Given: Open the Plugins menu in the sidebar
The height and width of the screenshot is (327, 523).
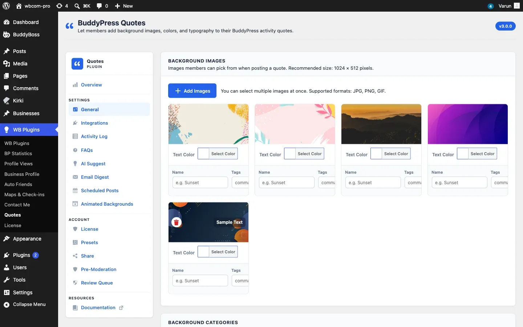Looking at the screenshot, I should tap(29, 255).
